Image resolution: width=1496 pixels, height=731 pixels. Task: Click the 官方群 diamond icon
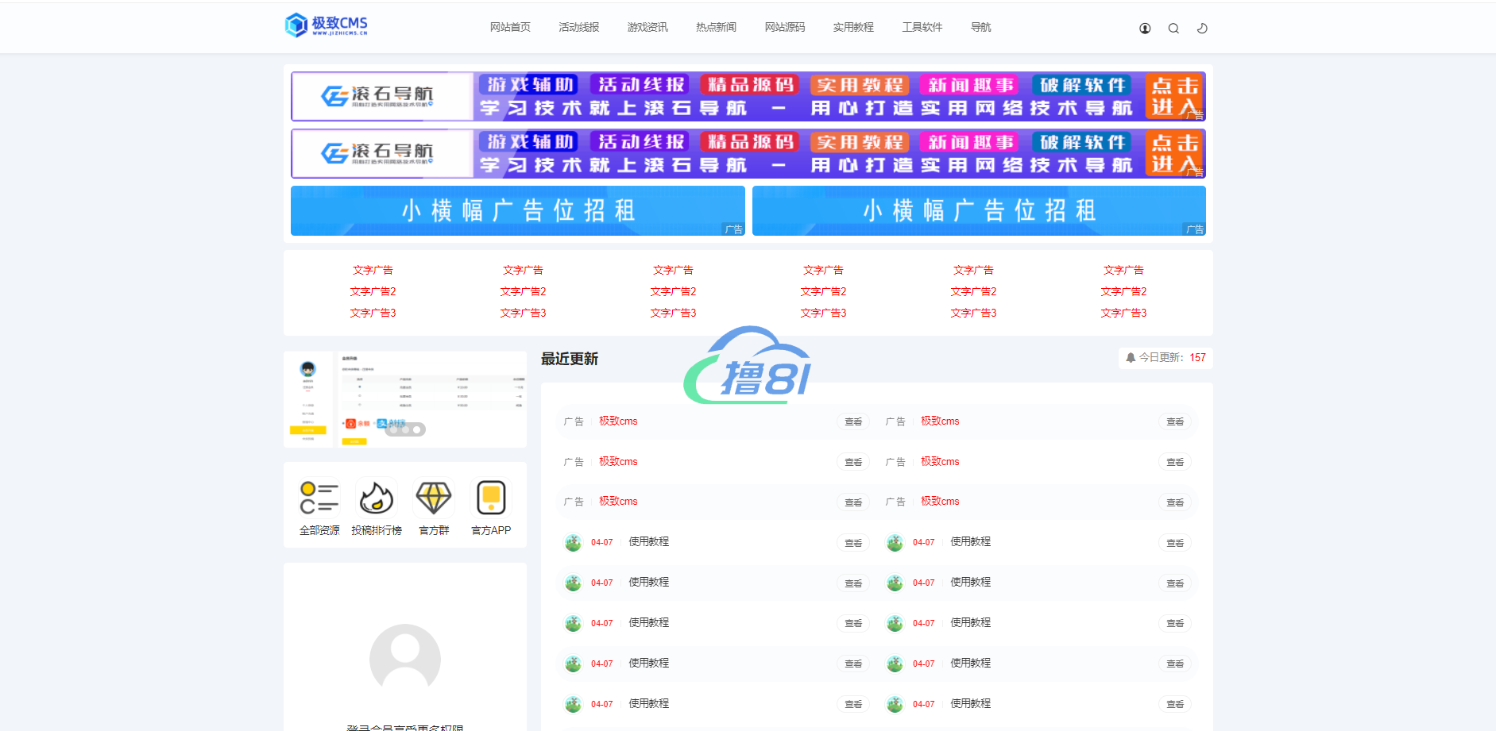click(x=434, y=498)
